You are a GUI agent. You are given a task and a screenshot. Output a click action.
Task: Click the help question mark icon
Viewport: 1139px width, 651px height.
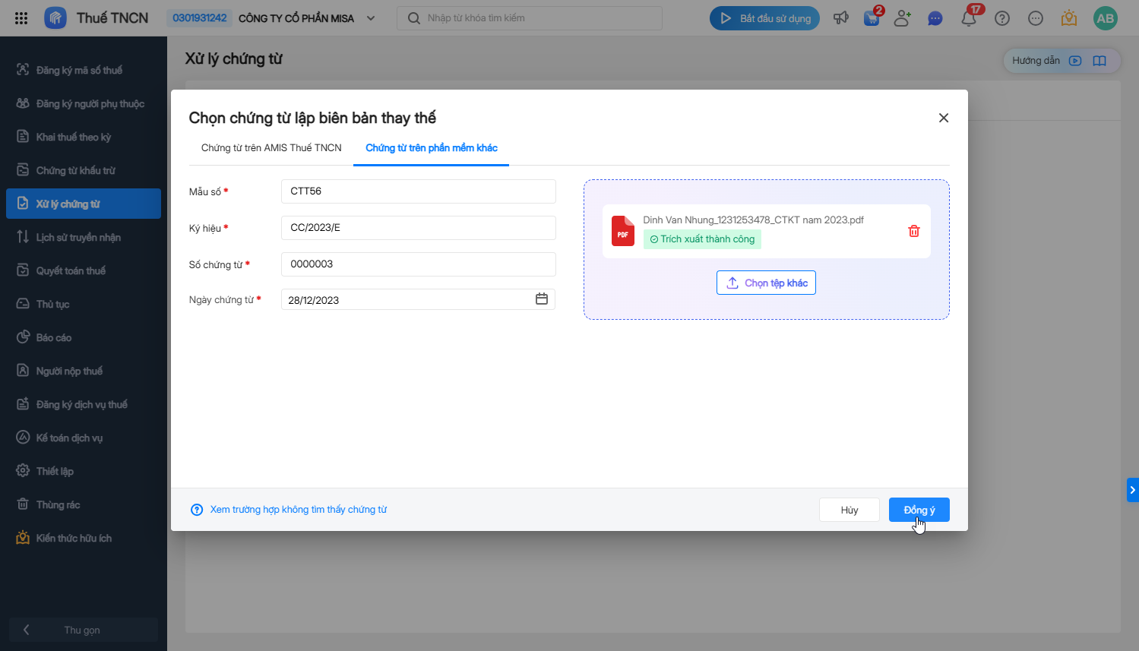pos(1002,18)
